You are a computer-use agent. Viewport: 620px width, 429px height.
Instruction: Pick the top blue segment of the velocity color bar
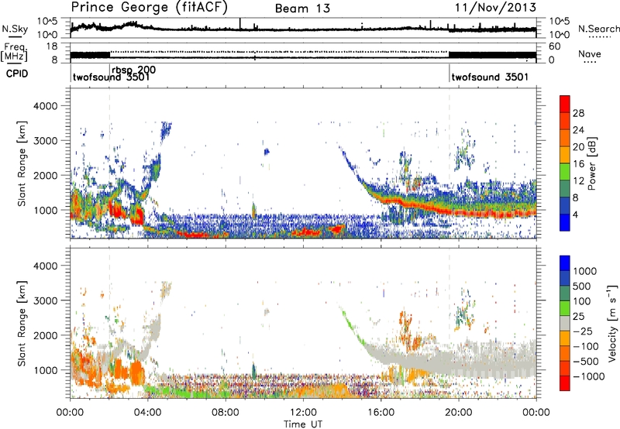tap(565, 263)
